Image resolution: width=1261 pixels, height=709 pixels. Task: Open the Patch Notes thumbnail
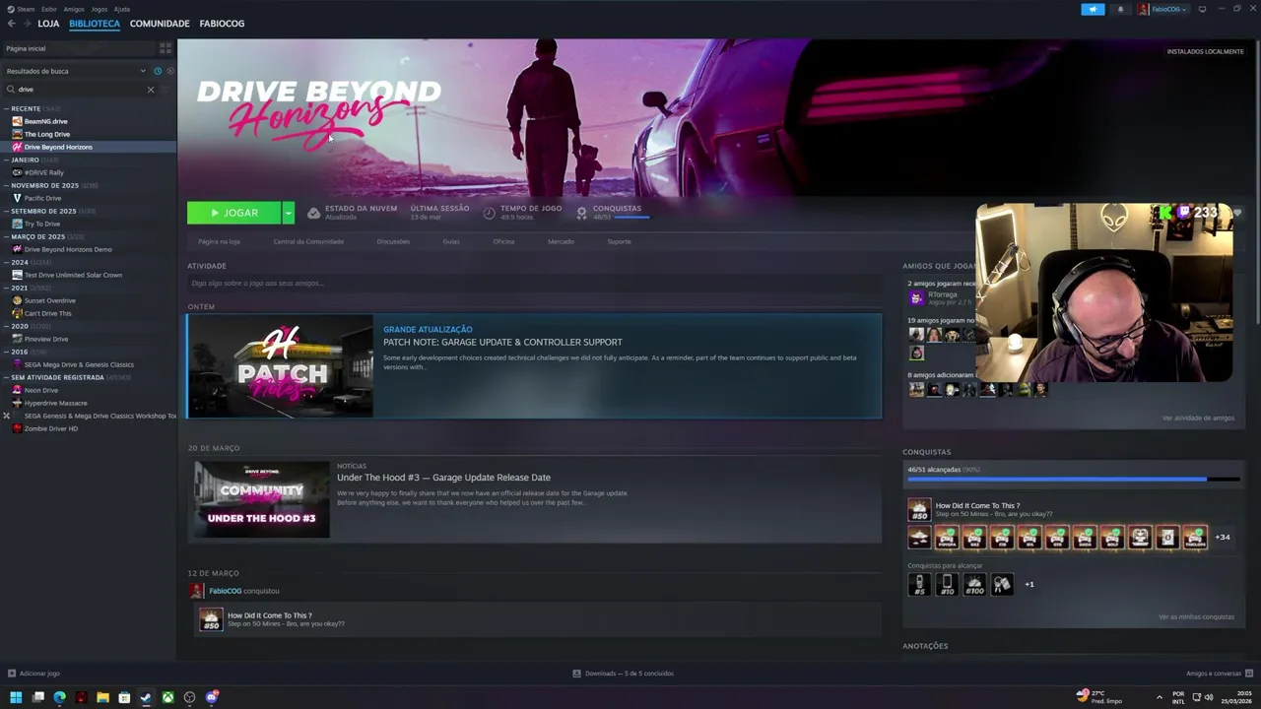point(281,366)
